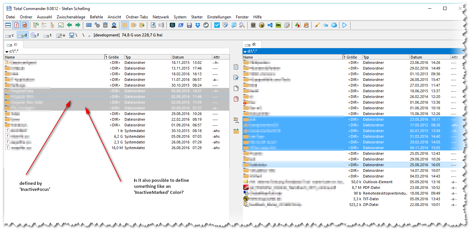Click the green (x) variable toolbar icon
472x232 pixels.
point(278,25)
